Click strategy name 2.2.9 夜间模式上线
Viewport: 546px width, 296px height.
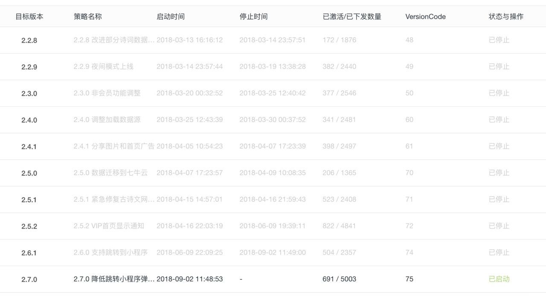(x=104, y=67)
